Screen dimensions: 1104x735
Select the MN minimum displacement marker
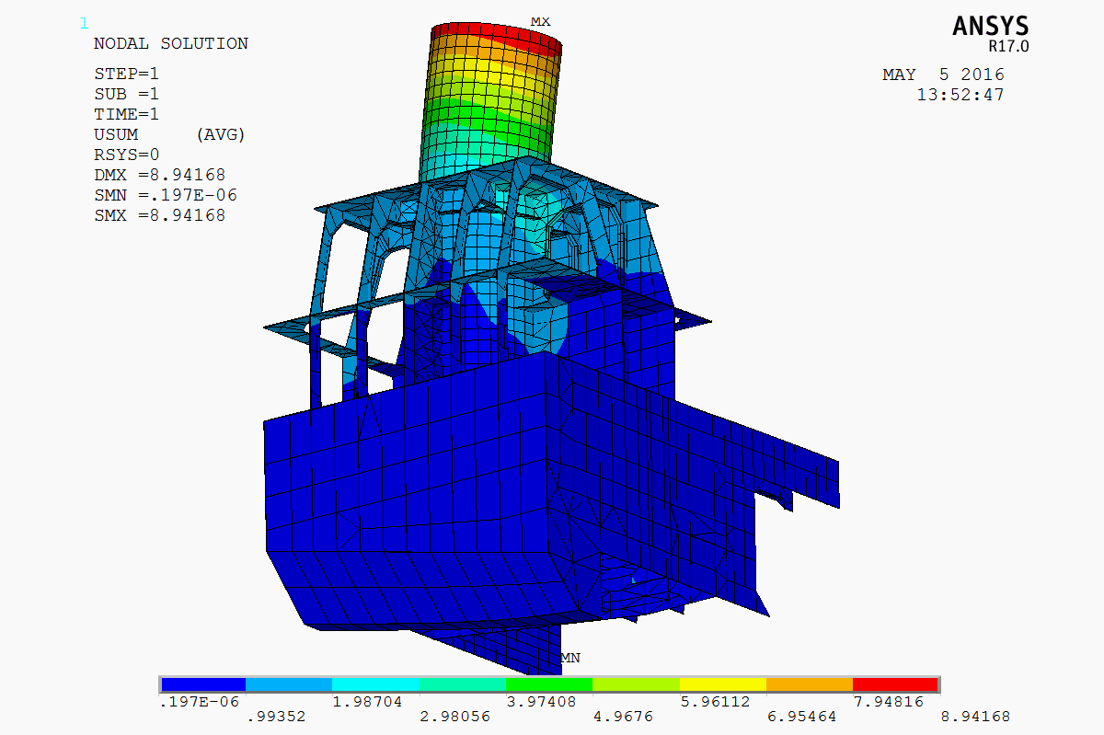click(x=571, y=657)
